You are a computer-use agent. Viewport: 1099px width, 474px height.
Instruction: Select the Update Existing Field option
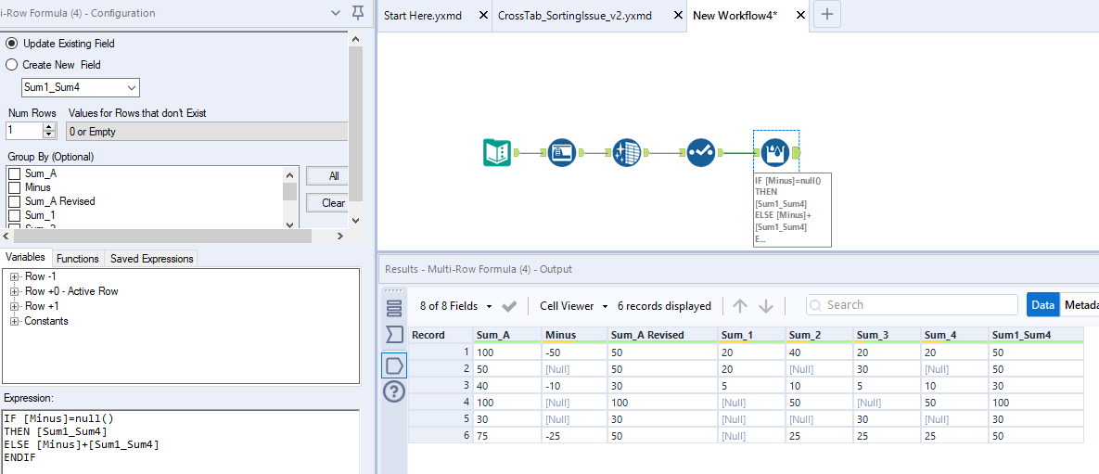(12, 44)
